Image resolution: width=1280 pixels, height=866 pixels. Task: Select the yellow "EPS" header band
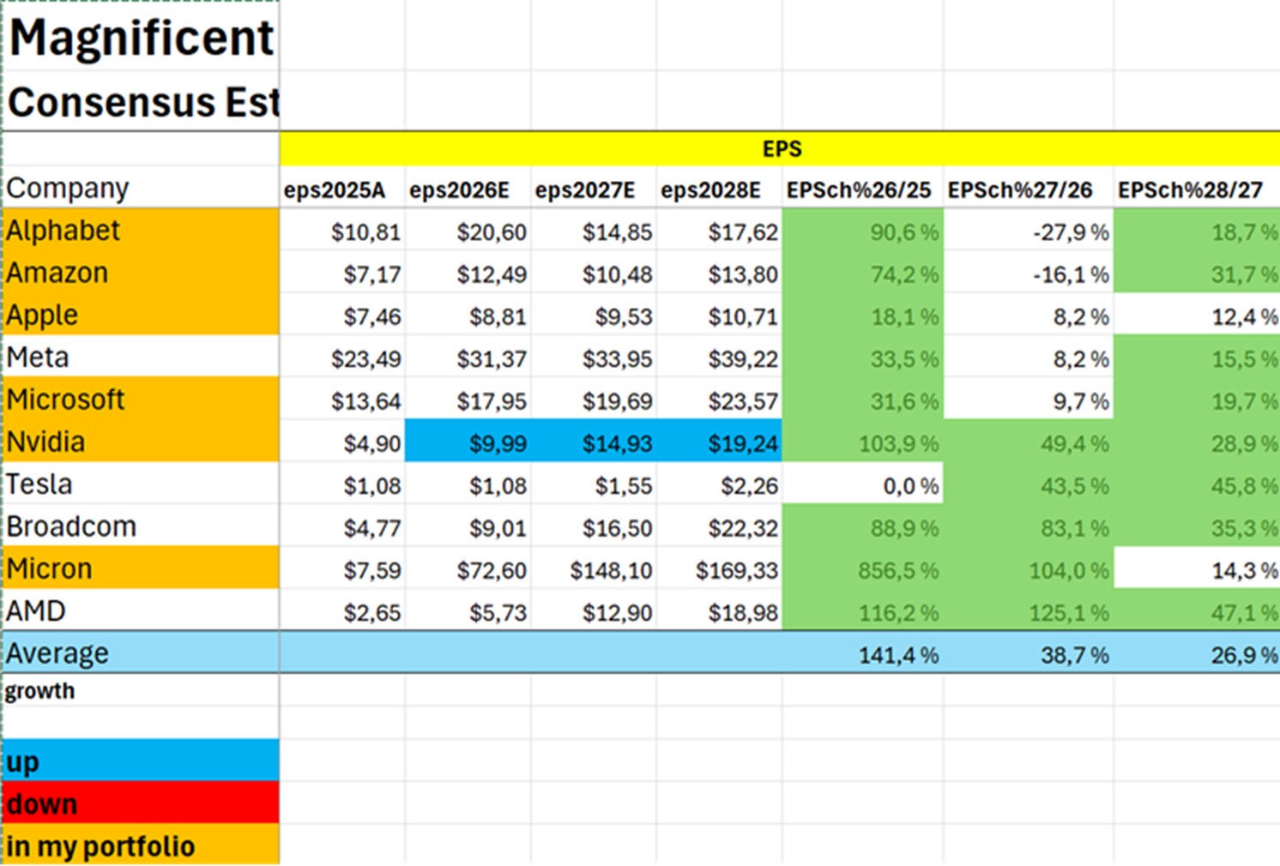coord(780,149)
